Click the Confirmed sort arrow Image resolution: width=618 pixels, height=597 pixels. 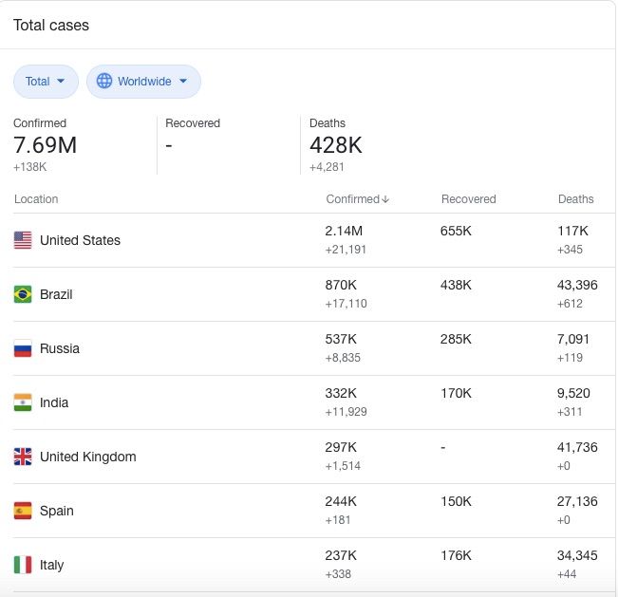pos(385,199)
